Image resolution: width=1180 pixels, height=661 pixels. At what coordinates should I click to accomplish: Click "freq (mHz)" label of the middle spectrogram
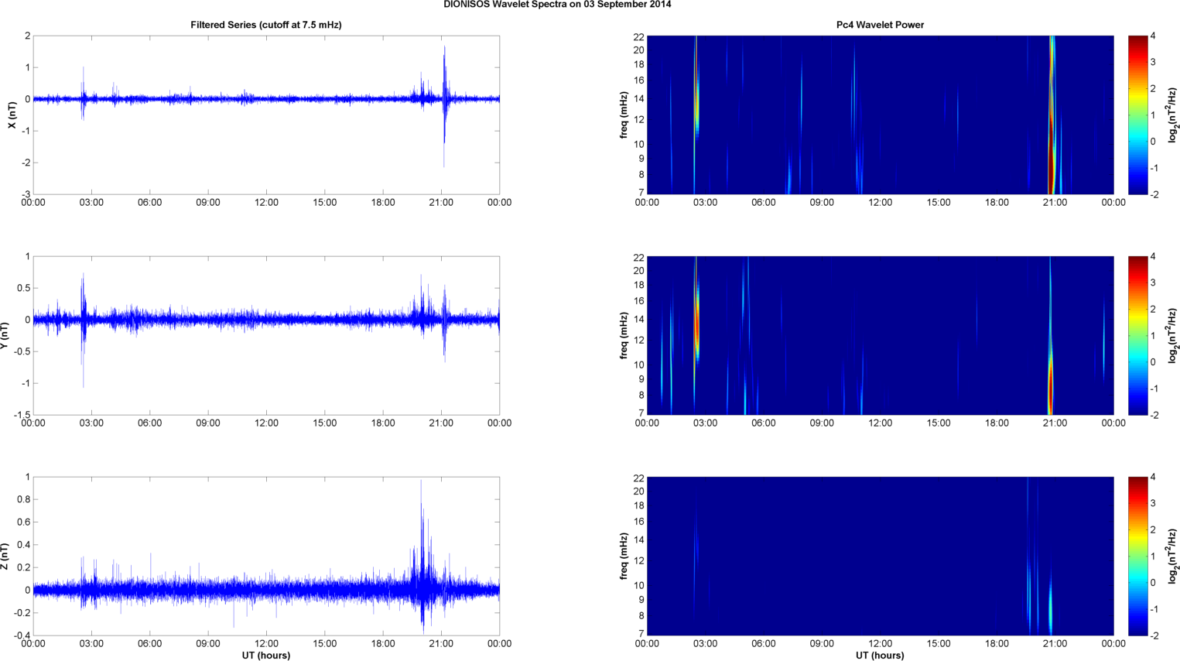(x=624, y=335)
